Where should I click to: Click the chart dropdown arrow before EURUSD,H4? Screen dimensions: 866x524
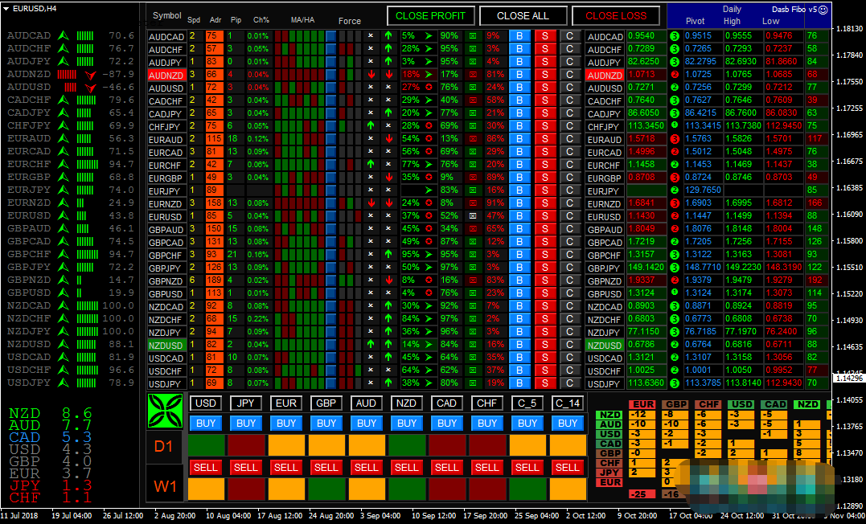(x=7, y=8)
